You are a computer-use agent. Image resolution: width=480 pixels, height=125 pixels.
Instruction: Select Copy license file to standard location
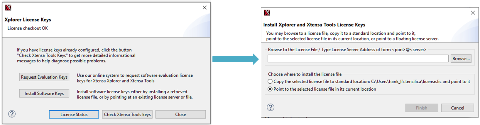click(270, 82)
